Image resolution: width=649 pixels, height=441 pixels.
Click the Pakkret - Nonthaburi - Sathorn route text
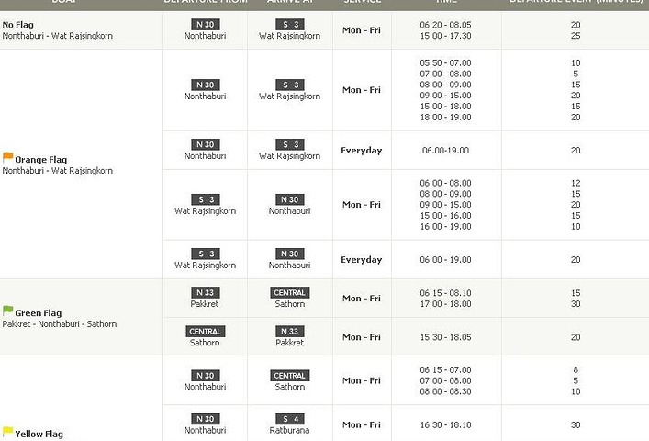coord(60,324)
